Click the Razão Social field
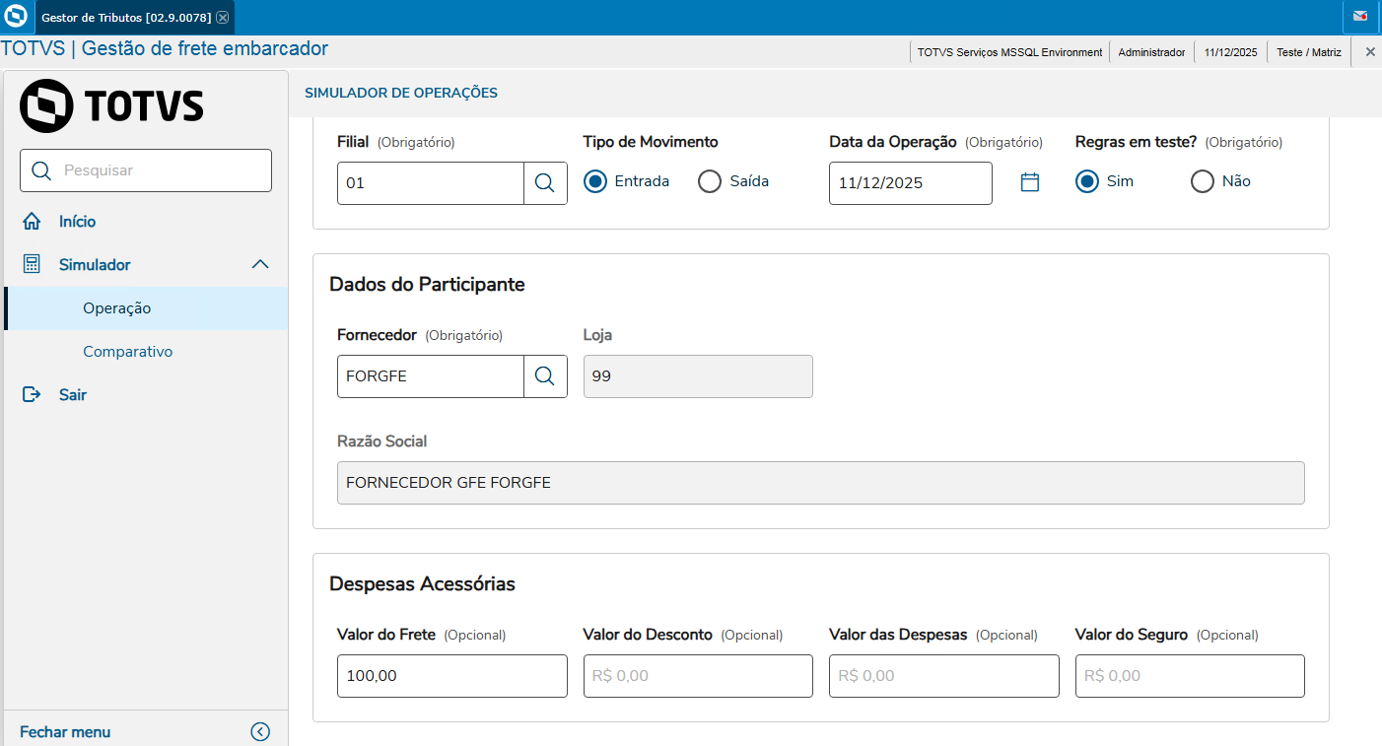The image size is (1382, 746). tap(821, 483)
